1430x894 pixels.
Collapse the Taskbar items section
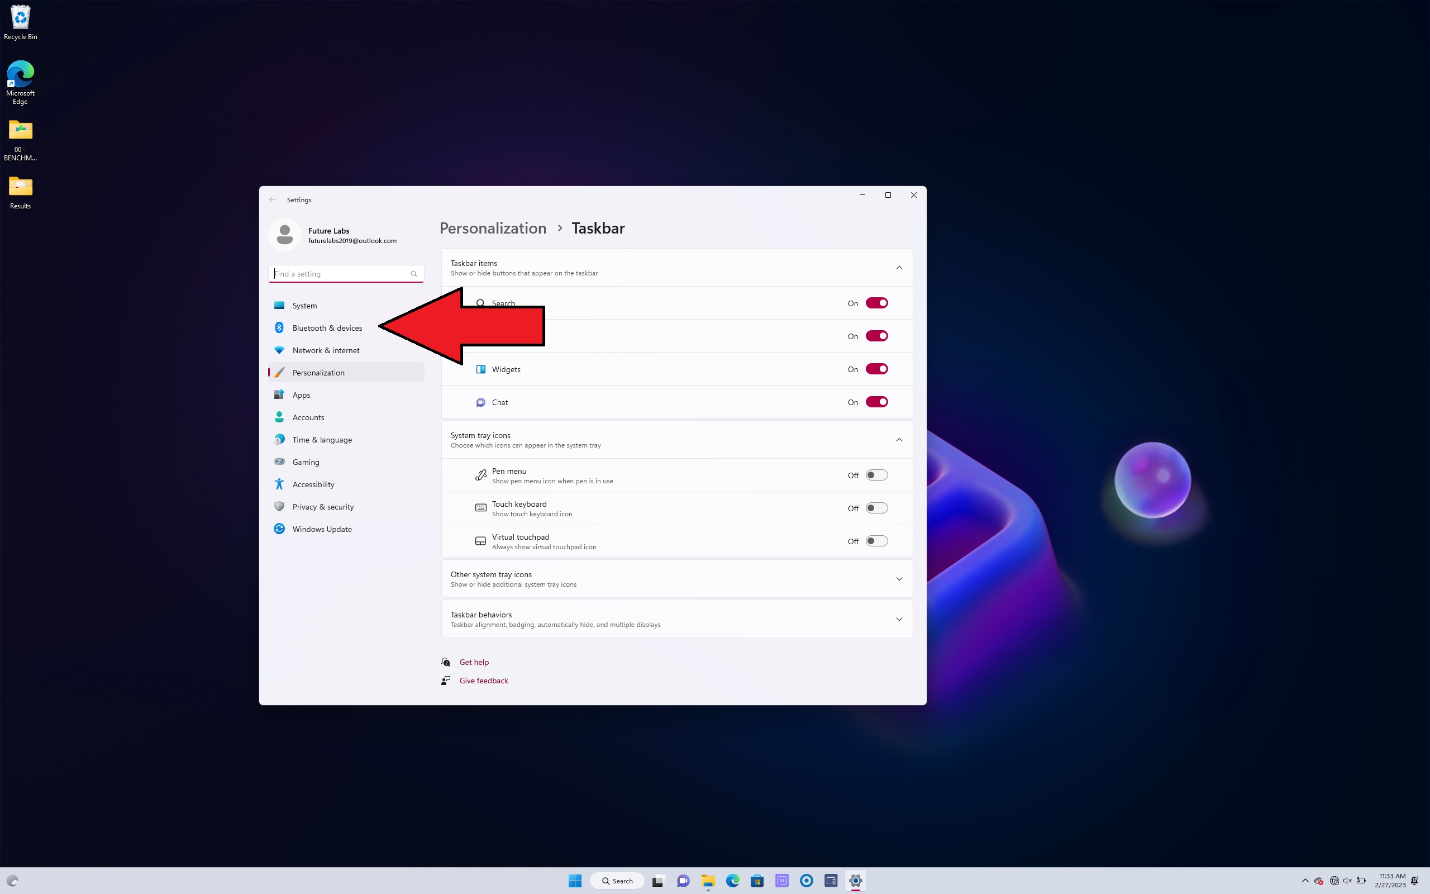click(x=898, y=267)
